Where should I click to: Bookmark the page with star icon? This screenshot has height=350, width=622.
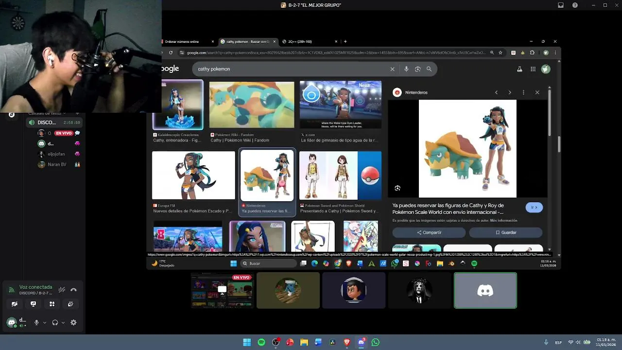pyautogui.click(x=501, y=52)
